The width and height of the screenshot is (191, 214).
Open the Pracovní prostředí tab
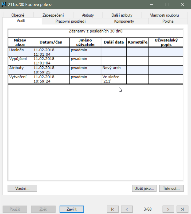tap(71, 21)
